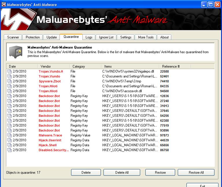Screen dimensions: 222x187
Task: Click the row icon for reference 27248
Action: 10,101
